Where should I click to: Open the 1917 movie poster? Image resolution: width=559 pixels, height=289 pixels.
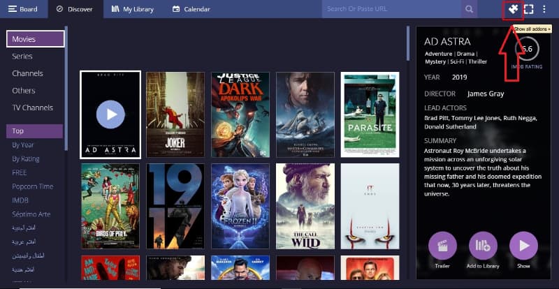[x=175, y=206]
